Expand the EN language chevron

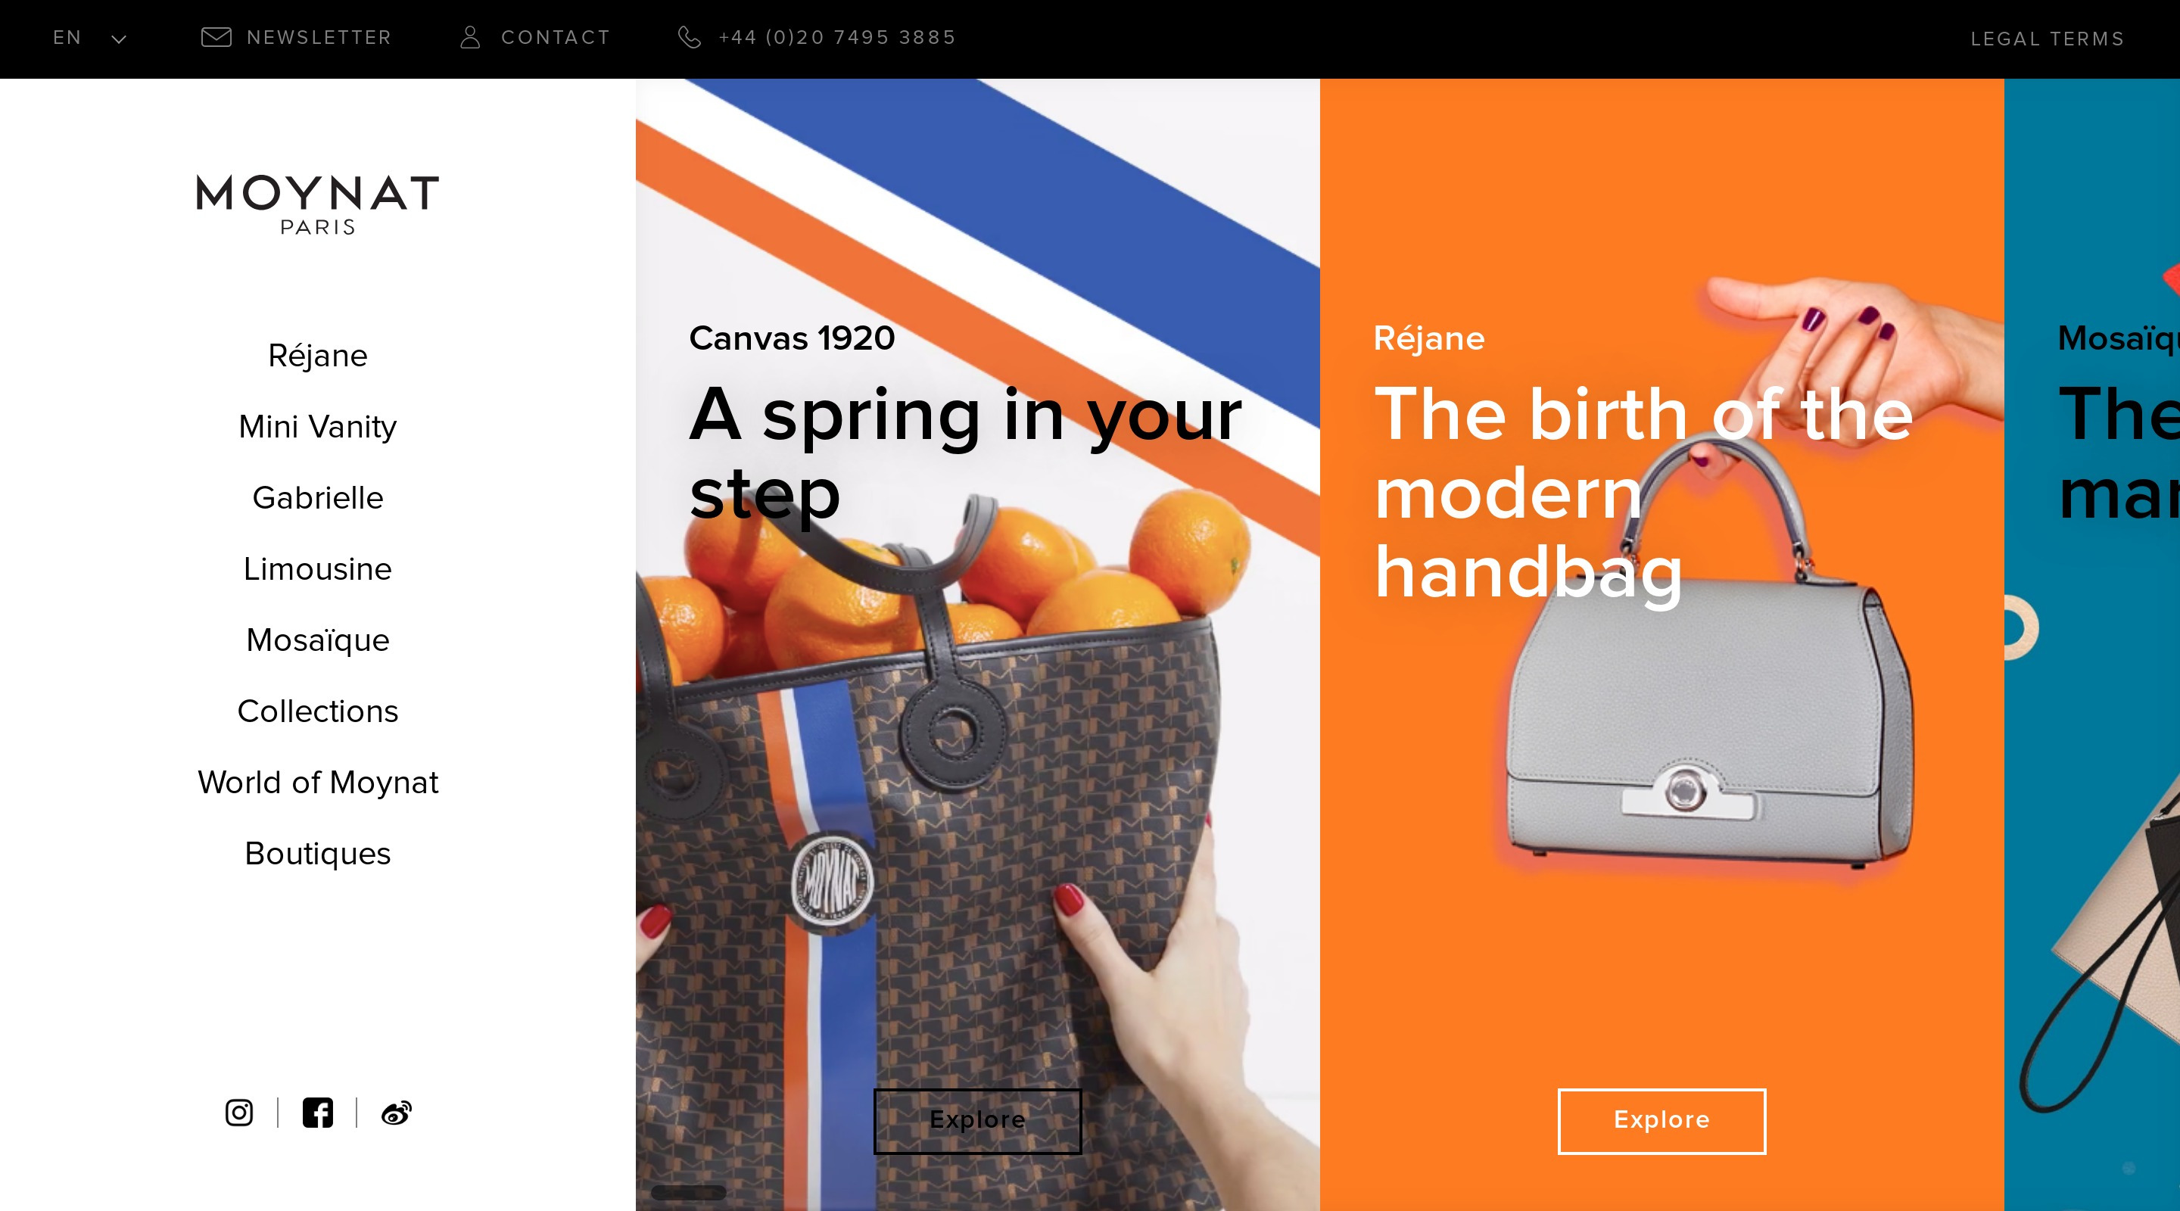(120, 39)
